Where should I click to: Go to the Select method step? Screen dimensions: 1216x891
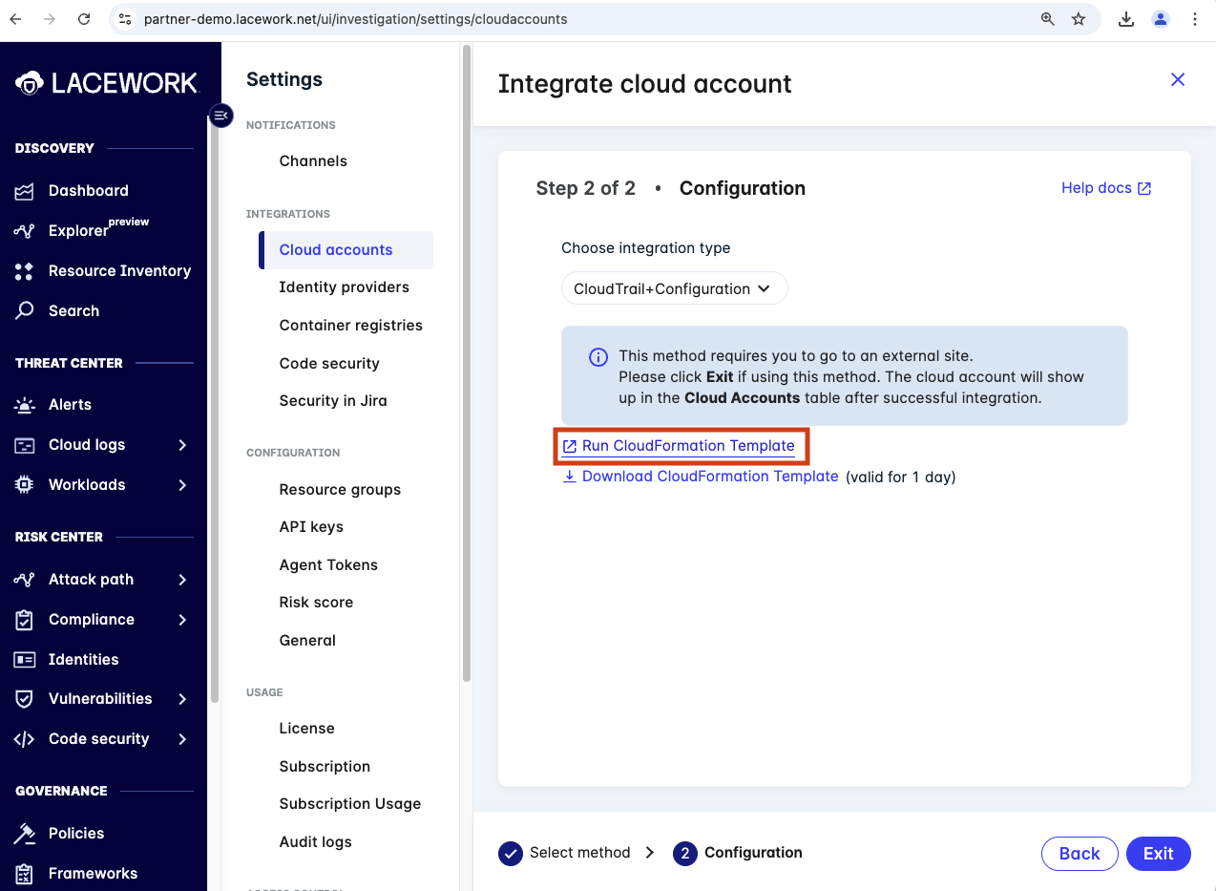564,853
